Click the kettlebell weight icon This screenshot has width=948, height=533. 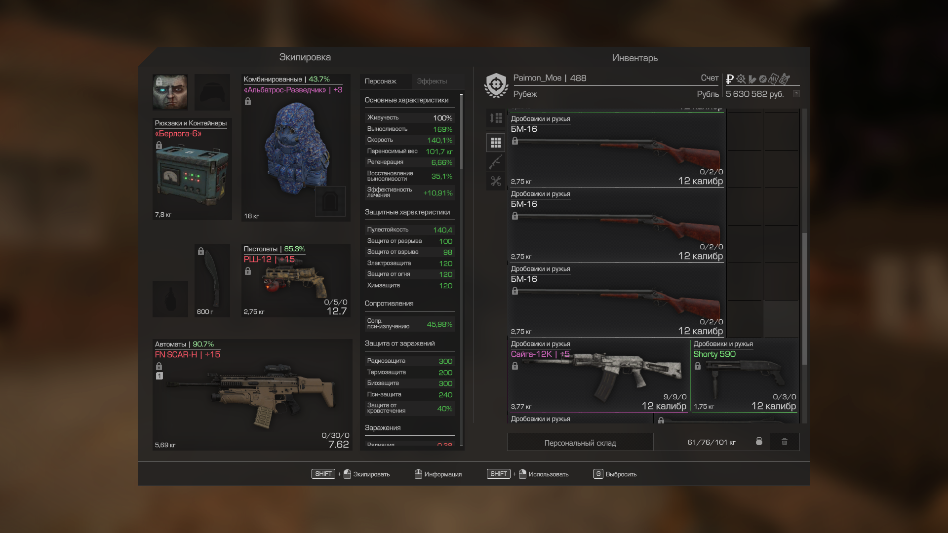pyautogui.click(x=759, y=441)
